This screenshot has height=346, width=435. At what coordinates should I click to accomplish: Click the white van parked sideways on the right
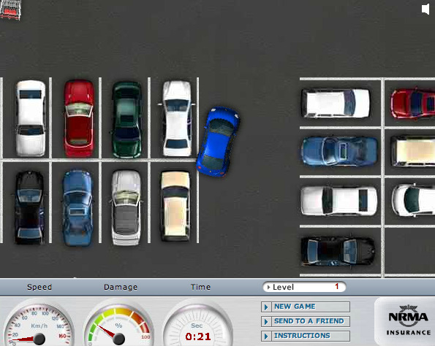tap(336, 103)
